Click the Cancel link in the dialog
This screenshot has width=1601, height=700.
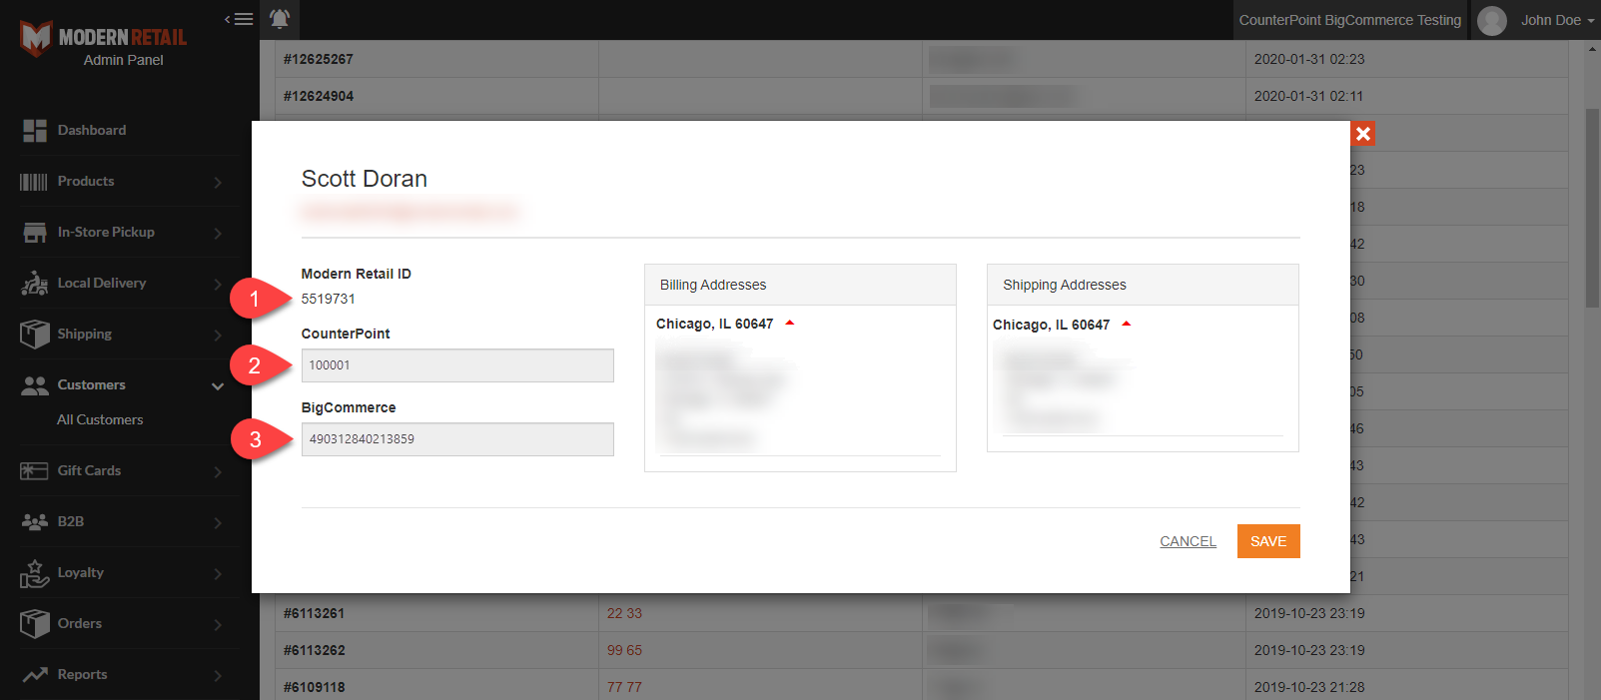pyautogui.click(x=1188, y=541)
